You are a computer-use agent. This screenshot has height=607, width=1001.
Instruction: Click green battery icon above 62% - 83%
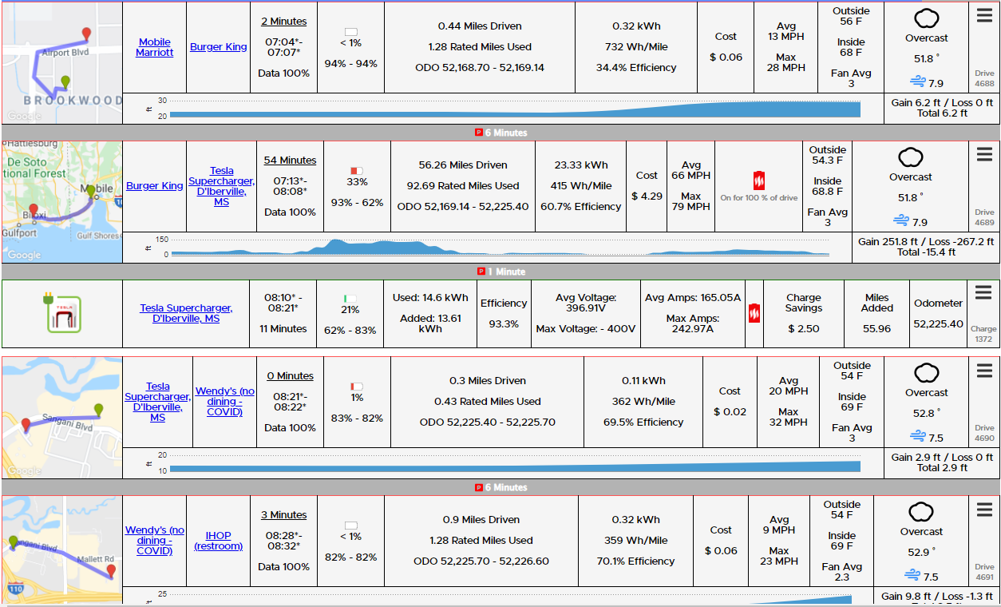tap(350, 299)
